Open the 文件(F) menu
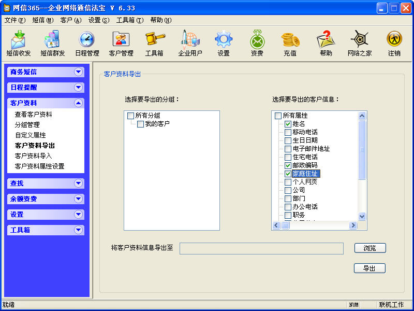The width and height of the screenshot is (414, 311). pyautogui.click(x=15, y=20)
